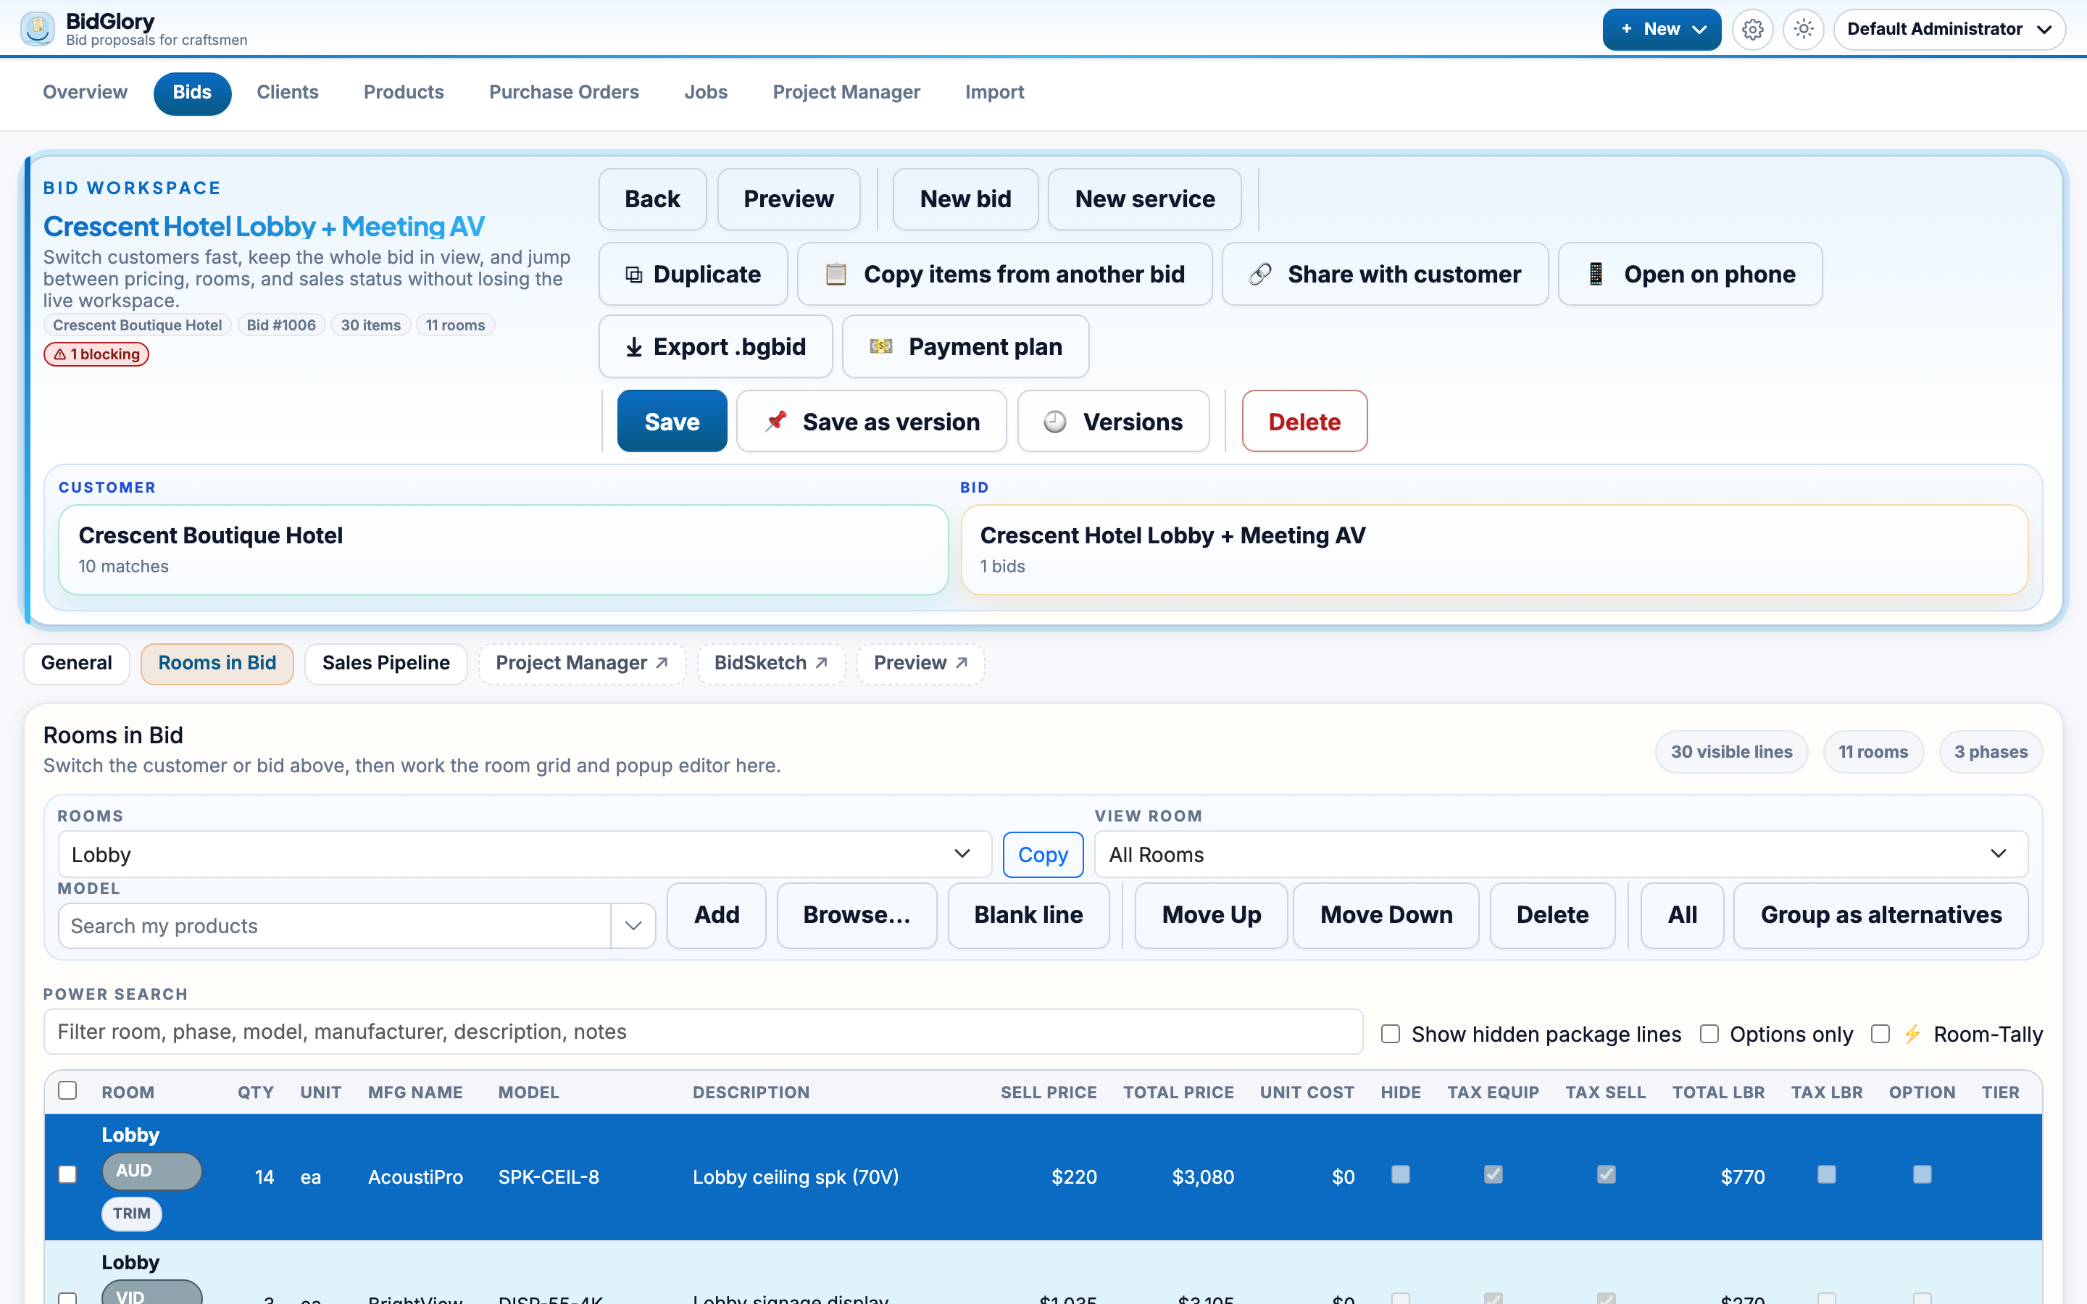Click the Group as alternatives button

point(1881,915)
